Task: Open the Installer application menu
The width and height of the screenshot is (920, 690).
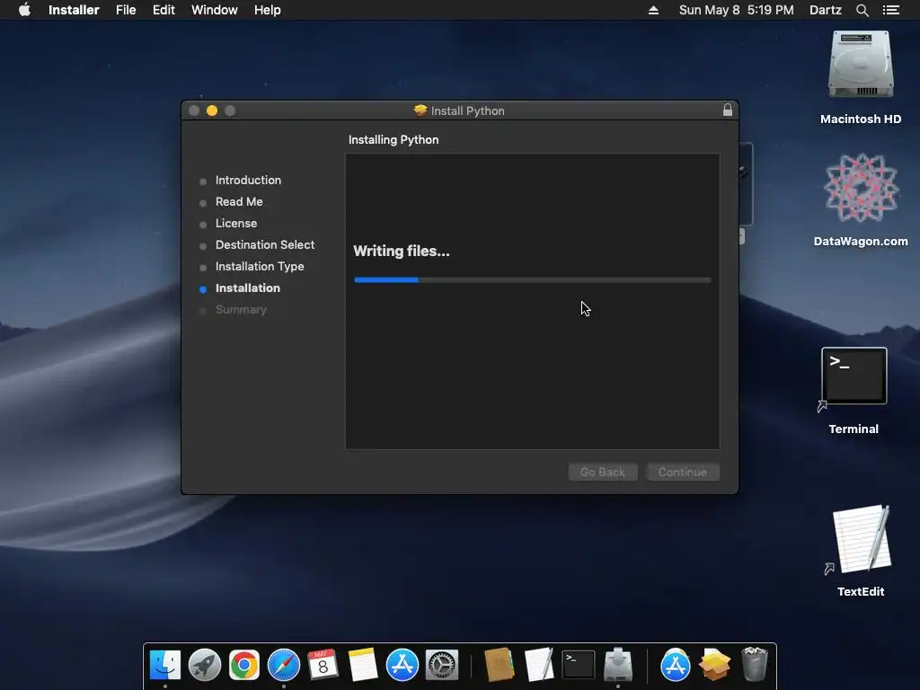Action: 74,10
